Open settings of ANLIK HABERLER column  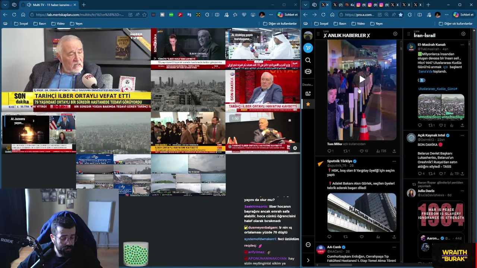(395, 34)
